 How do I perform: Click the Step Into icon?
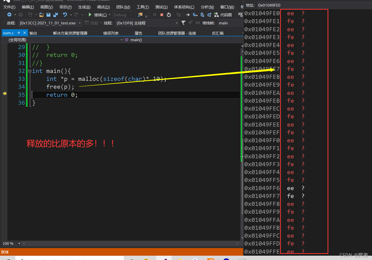[195, 15]
